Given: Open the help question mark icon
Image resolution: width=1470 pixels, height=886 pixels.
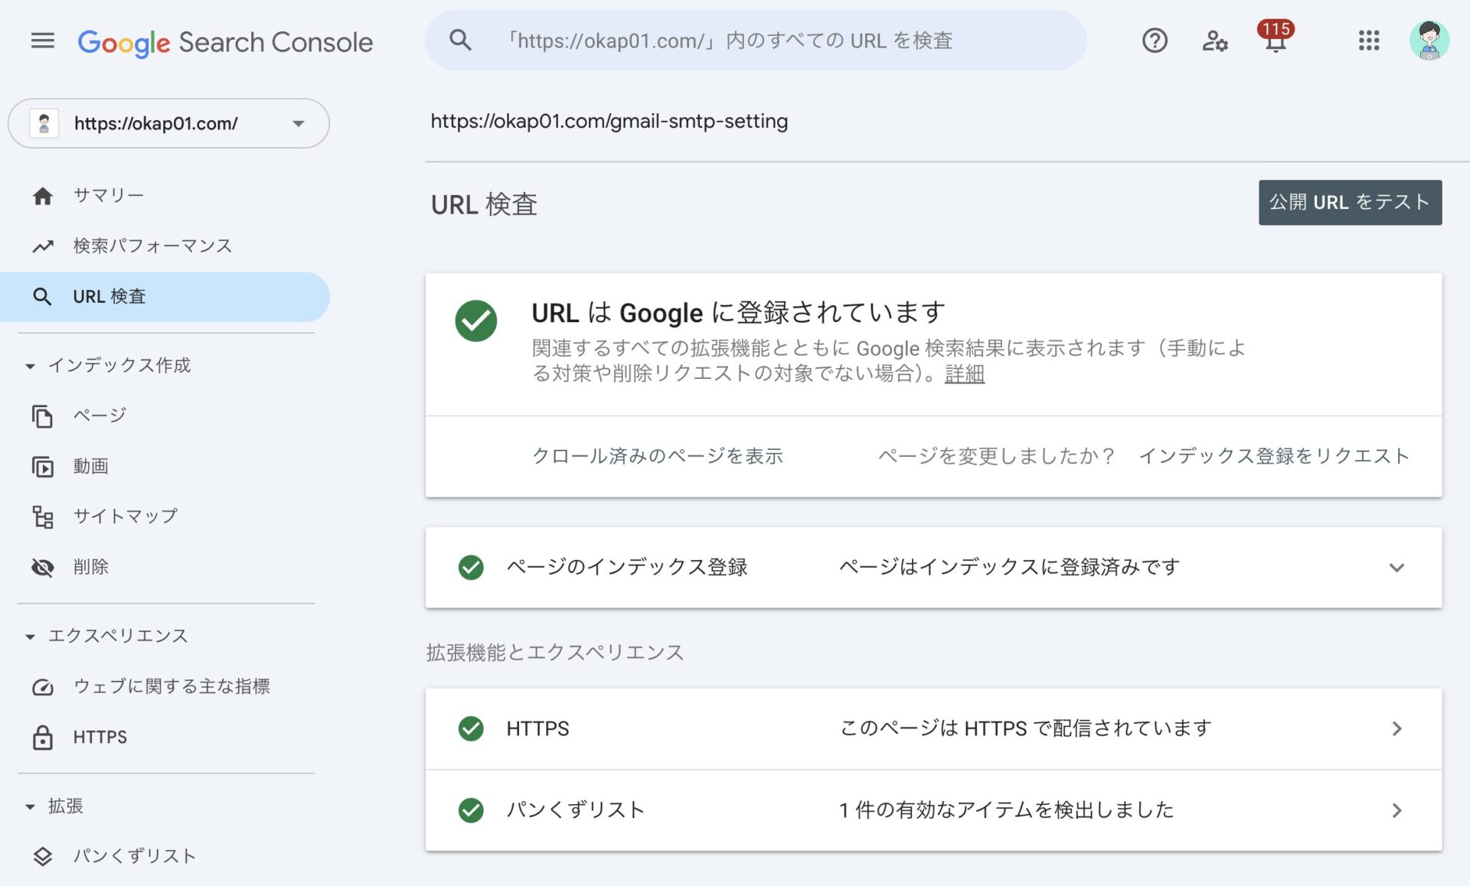Looking at the screenshot, I should 1155,41.
